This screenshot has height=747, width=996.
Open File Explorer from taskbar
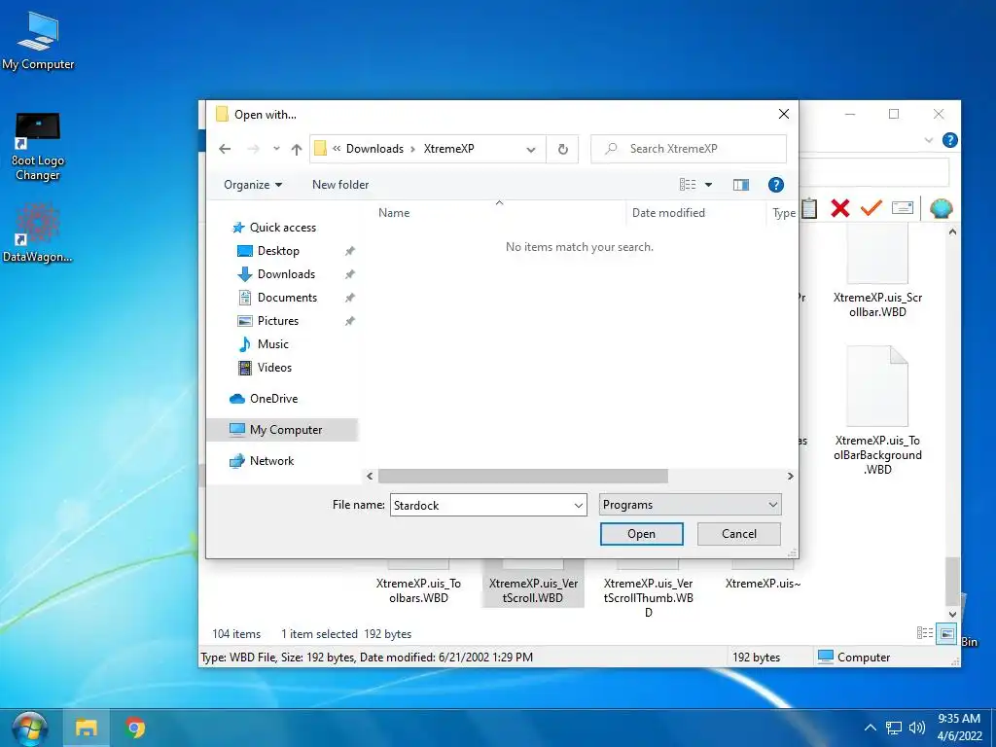(x=87, y=728)
